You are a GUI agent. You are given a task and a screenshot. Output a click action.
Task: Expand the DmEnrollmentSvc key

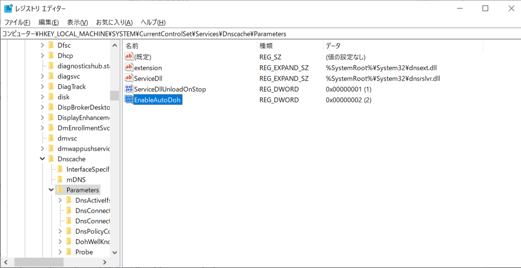point(42,128)
